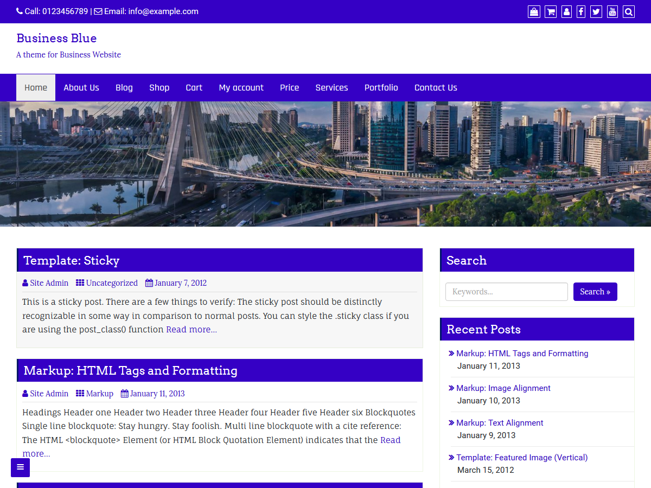
Task: Select the My account menu entry
Action: pos(241,87)
